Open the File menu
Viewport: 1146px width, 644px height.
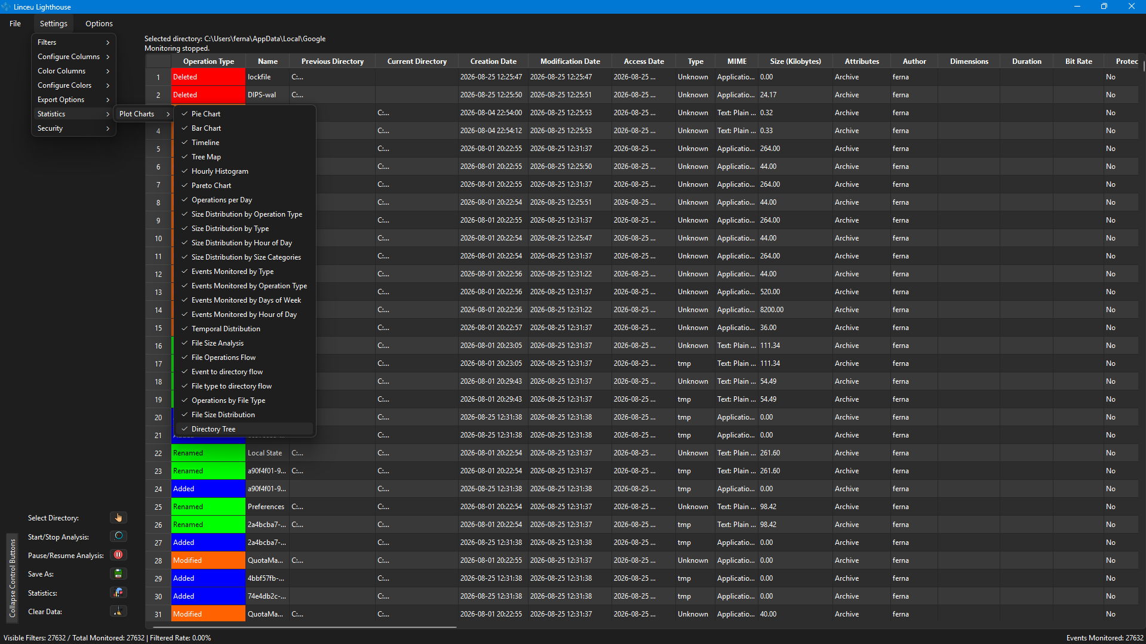(x=16, y=24)
